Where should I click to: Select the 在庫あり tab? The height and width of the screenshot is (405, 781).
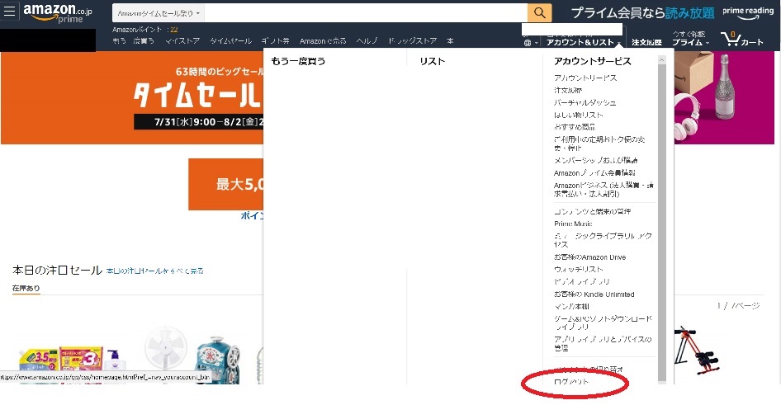(x=26, y=288)
